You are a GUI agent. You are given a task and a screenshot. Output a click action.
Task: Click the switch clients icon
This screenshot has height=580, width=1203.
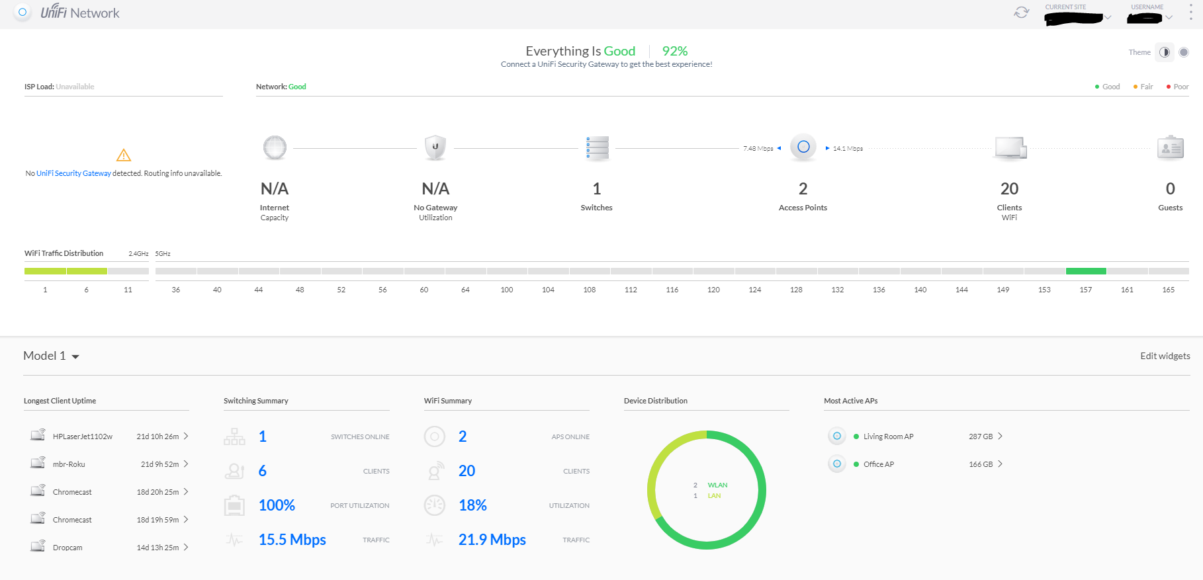click(x=234, y=471)
